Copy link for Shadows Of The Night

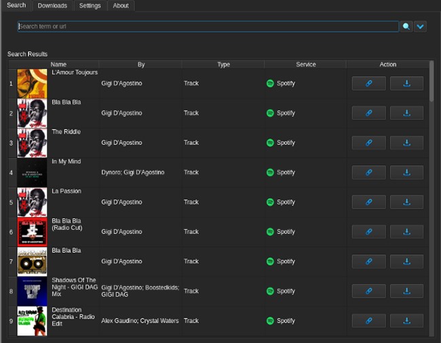[368, 291]
